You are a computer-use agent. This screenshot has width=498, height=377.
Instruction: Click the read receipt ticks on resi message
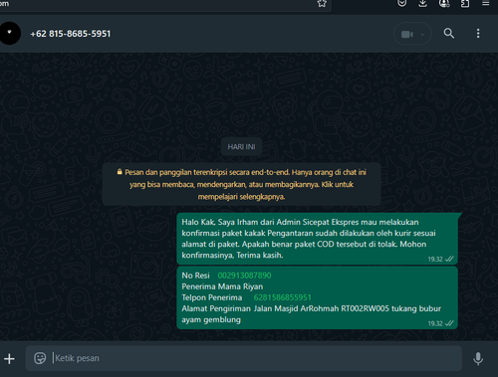449,323
